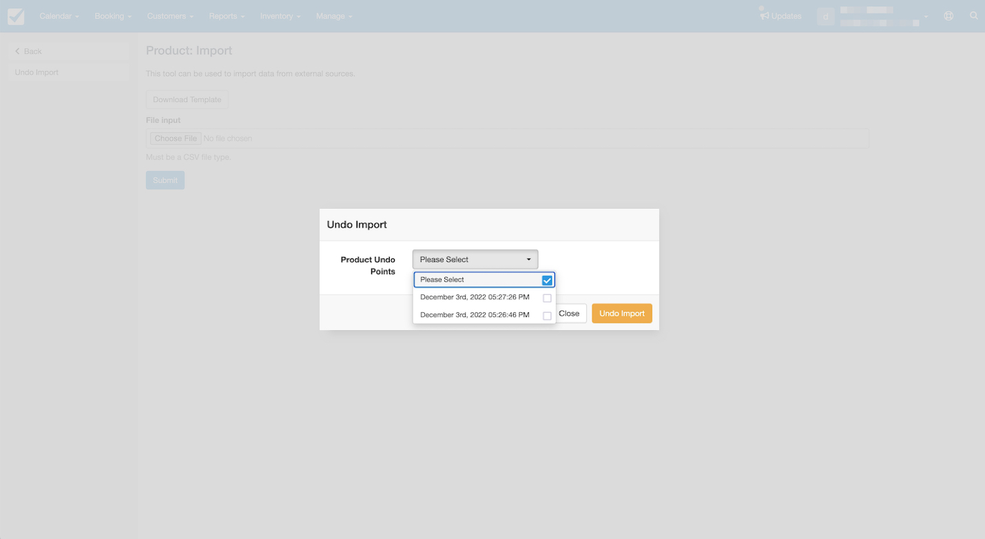This screenshot has height=539, width=985.
Task: Click the Download Template button
Action: click(x=187, y=99)
